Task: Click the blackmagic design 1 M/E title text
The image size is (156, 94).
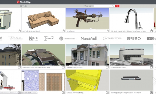Action: click(126, 93)
